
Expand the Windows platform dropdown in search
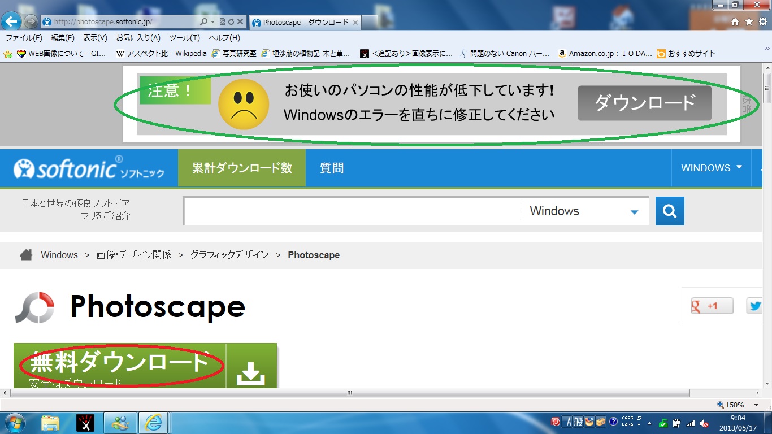(x=634, y=212)
